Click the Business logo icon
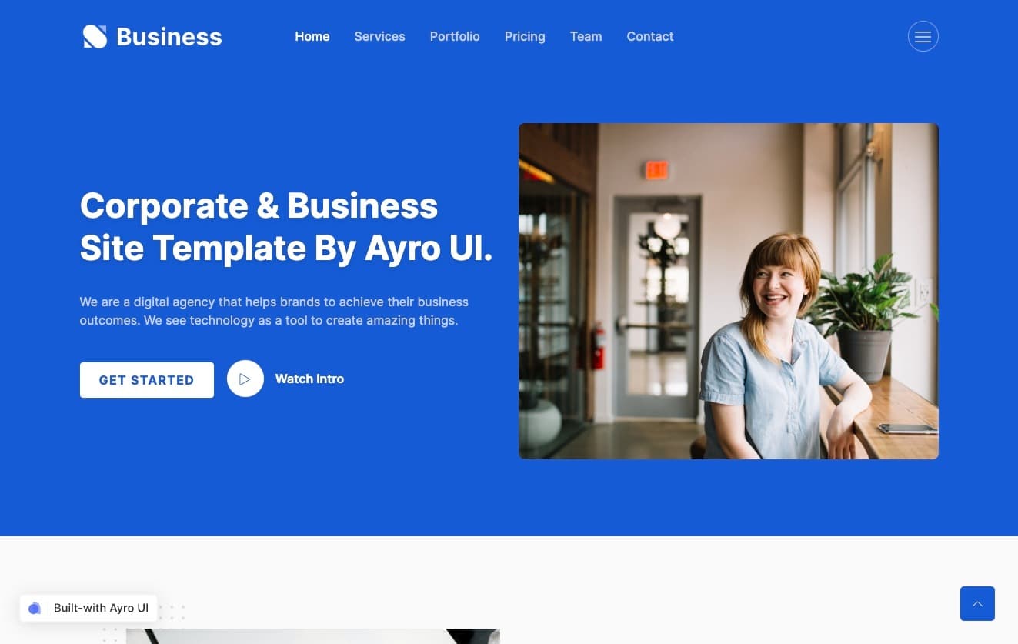 (x=95, y=36)
